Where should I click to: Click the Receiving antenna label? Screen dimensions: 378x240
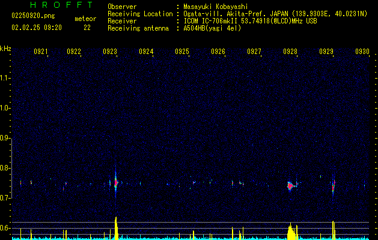point(138,28)
